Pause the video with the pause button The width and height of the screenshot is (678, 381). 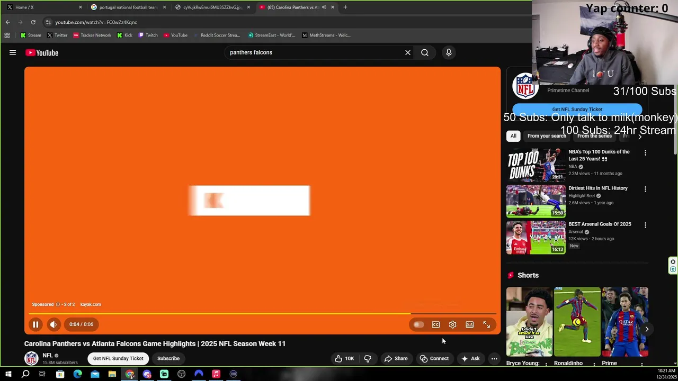coord(35,324)
